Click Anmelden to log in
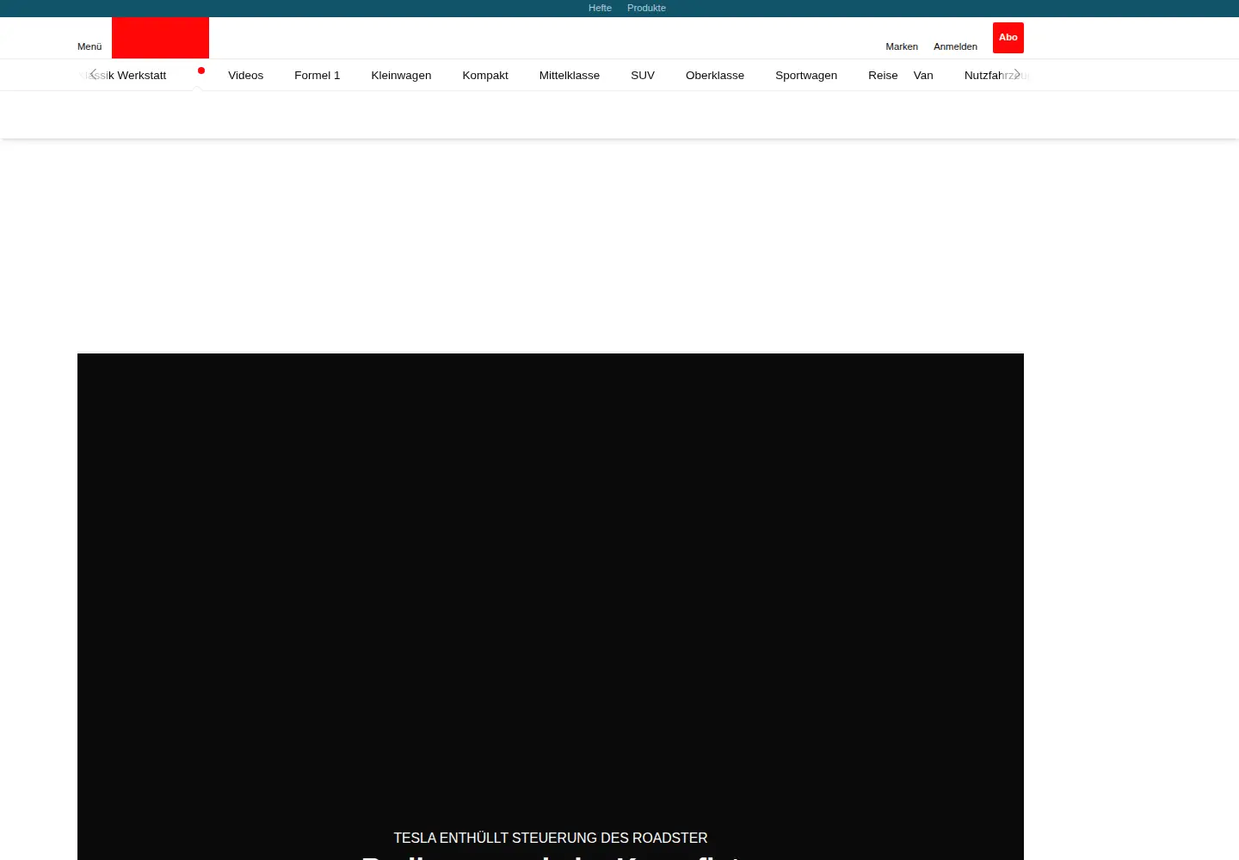The width and height of the screenshot is (1239, 860). click(x=955, y=46)
